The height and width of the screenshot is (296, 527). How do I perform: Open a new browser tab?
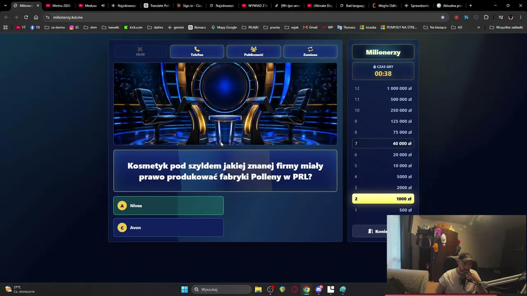coord(471,6)
